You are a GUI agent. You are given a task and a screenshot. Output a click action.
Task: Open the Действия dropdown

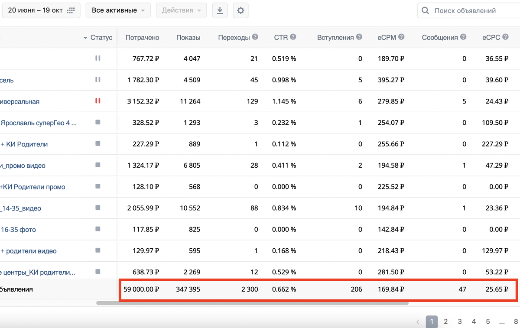pos(181,10)
